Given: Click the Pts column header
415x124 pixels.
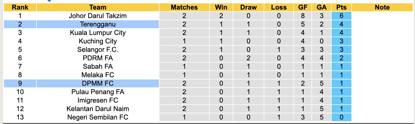Looking at the screenshot, I should coord(341,8).
